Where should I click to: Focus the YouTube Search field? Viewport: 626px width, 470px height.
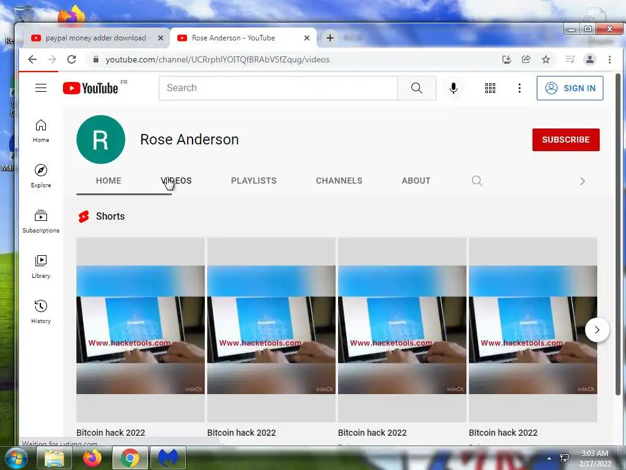(x=278, y=88)
